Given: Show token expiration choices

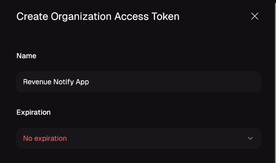Looking at the screenshot, I should click(x=138, y=138).
